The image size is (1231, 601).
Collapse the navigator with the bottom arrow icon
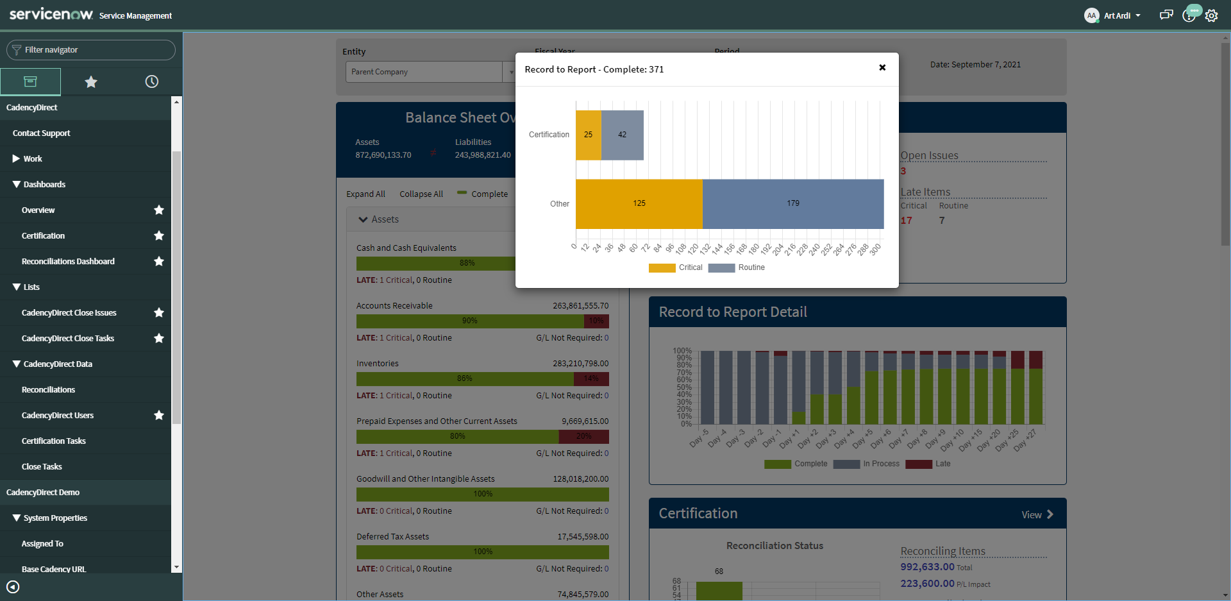point(13,587)
